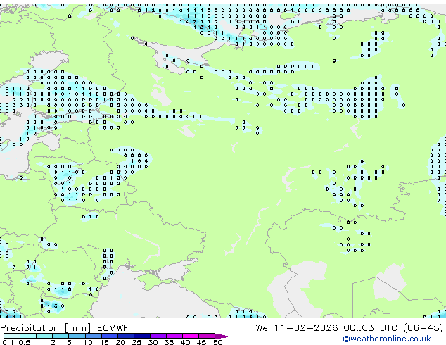
Task: Select the 5–10 mm legend color box
Action: point(77,336)
